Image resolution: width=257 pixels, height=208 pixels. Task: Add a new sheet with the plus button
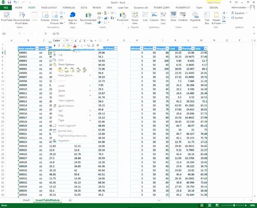[70, 200]
